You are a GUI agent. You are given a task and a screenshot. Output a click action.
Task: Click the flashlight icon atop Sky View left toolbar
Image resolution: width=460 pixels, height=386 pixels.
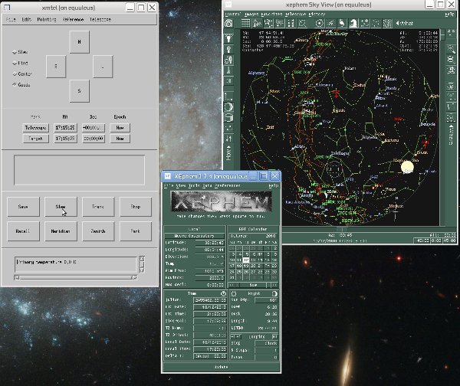228,38
